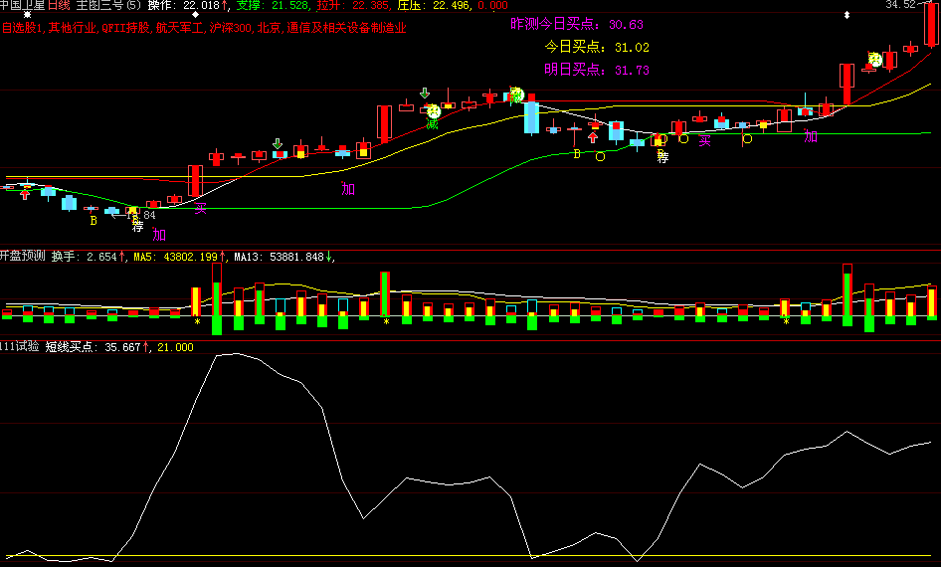
Task: Click the white star marker at the top-left
Action: pyautogui.click(x=28, y=15)
